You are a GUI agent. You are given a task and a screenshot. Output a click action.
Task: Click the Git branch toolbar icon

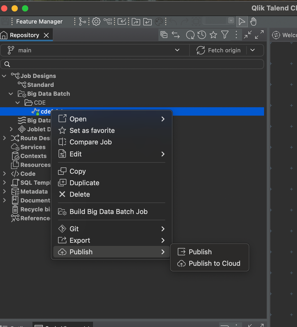82,22
